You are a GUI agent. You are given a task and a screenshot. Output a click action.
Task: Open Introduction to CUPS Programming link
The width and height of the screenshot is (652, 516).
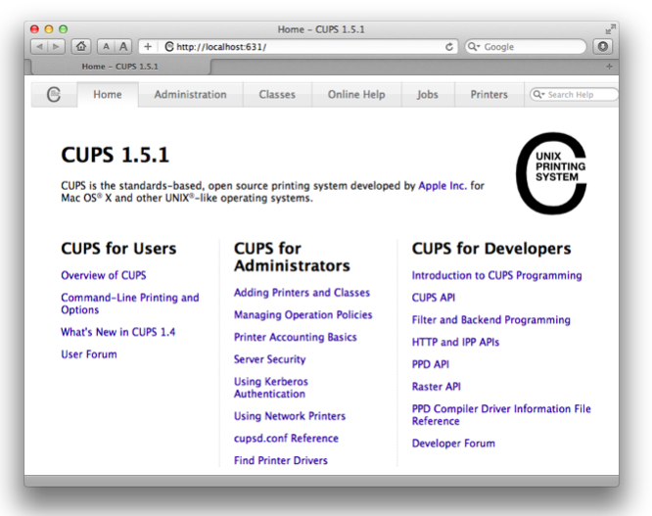tap(497, 275)
